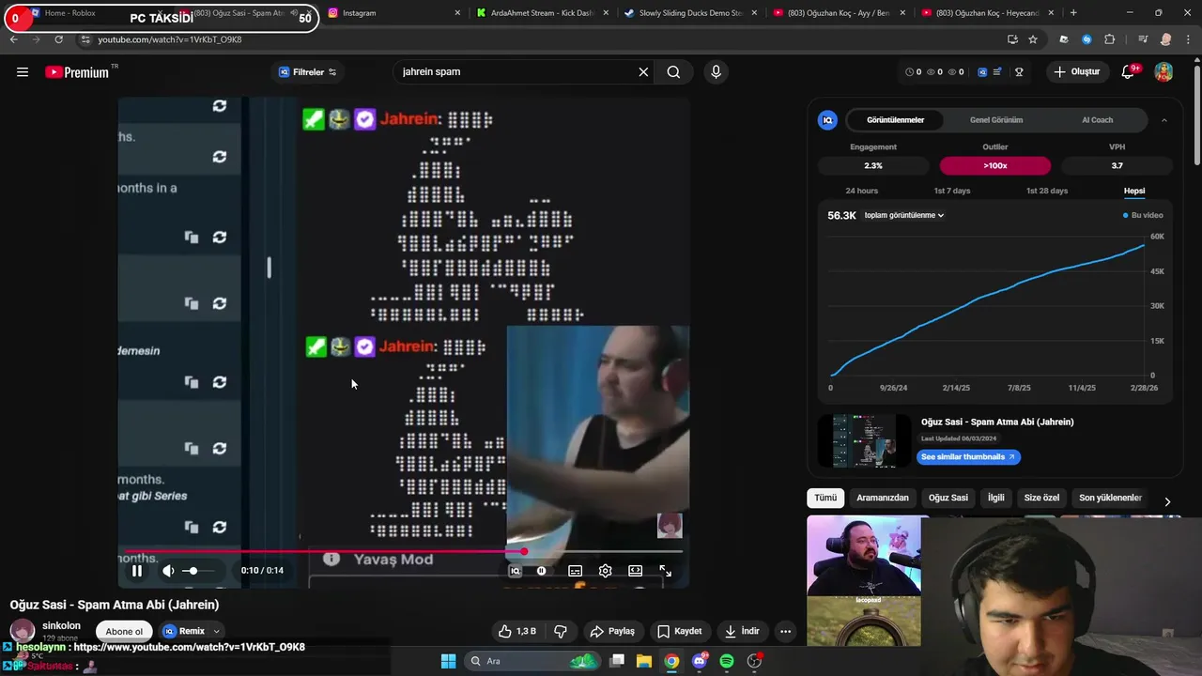
Task: Adjust the player volume slider
Action: pyautogui.click(x=197, y=571)
